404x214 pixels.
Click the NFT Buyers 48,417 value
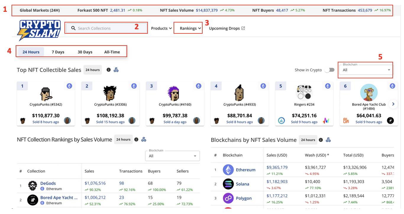(x=282, y=10)
